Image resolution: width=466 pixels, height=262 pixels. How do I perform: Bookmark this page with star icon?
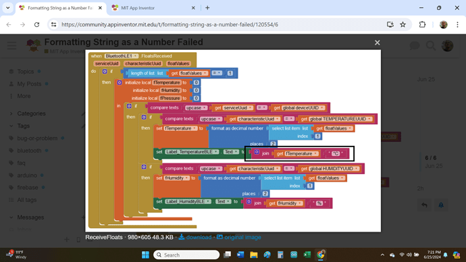pos(403,25)
